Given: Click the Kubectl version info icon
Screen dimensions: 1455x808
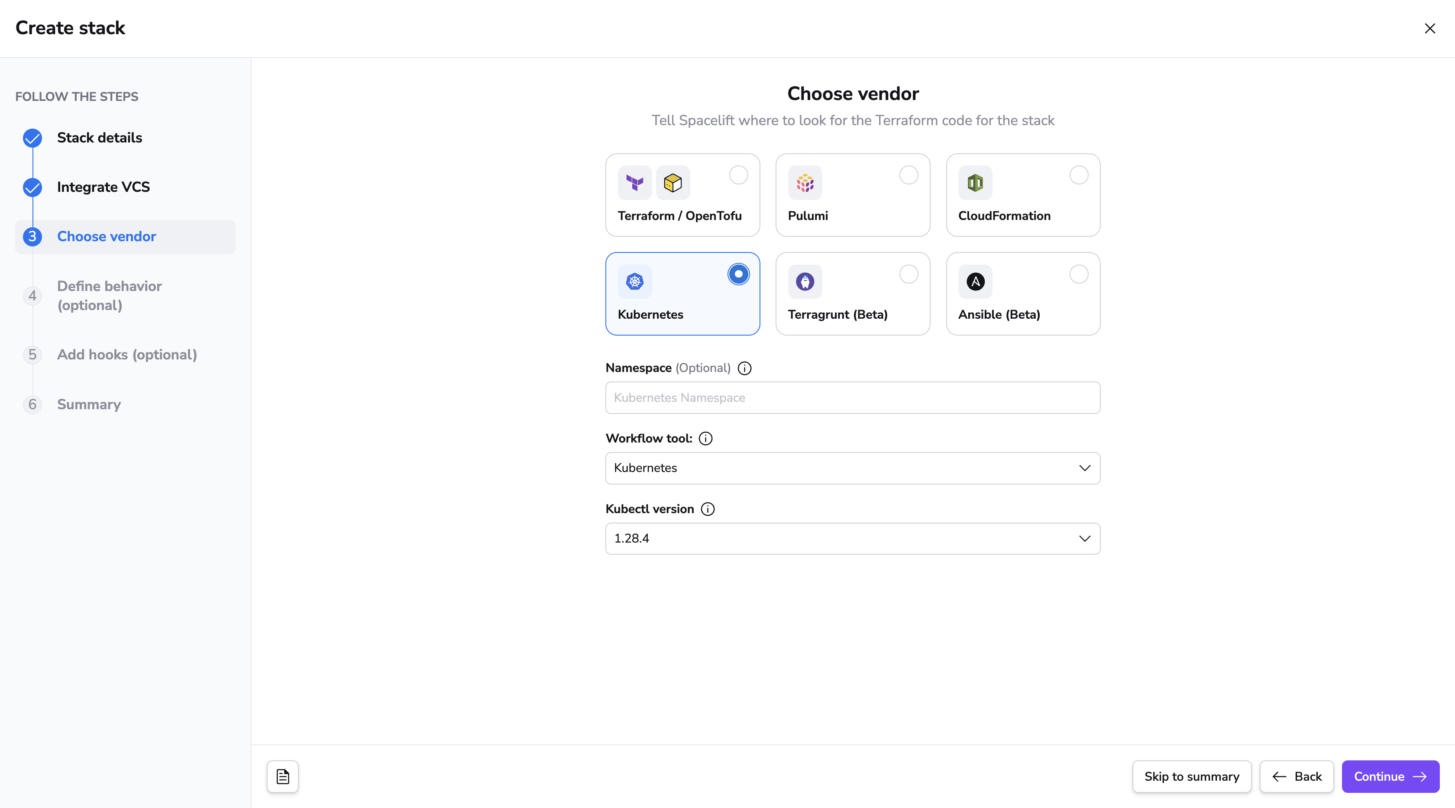Looking at the screenshot, I should click(708, 509).
